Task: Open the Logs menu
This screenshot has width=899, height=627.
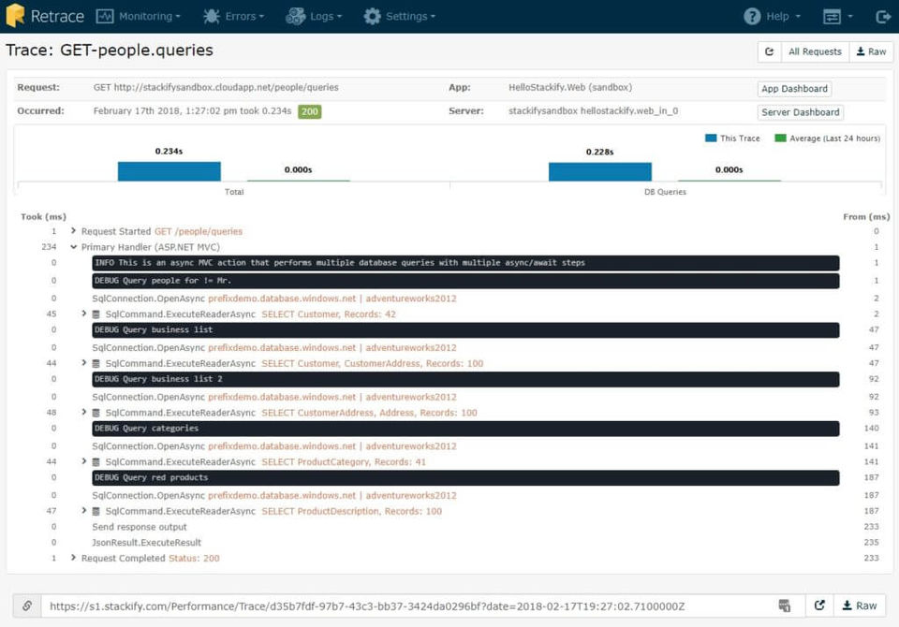Action: point(314,16)
